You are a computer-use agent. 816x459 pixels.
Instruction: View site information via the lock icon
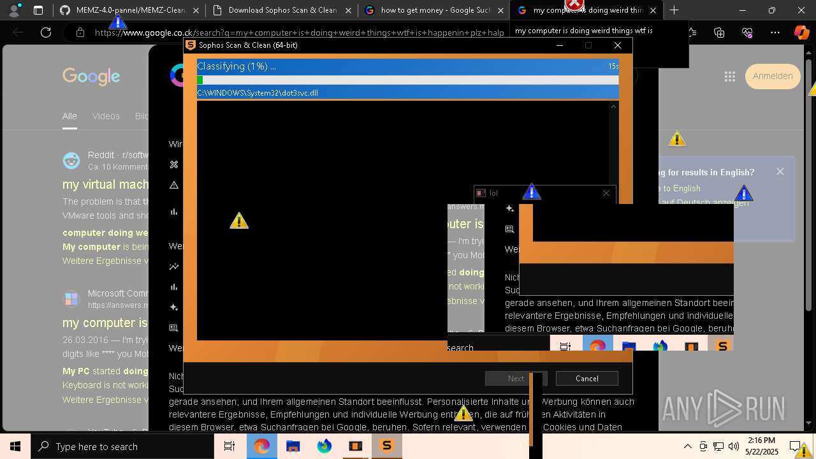80,33
